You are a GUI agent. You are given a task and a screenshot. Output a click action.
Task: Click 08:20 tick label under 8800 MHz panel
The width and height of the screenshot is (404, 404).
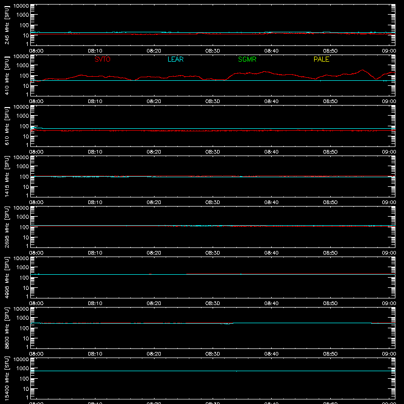click(154, 354)
